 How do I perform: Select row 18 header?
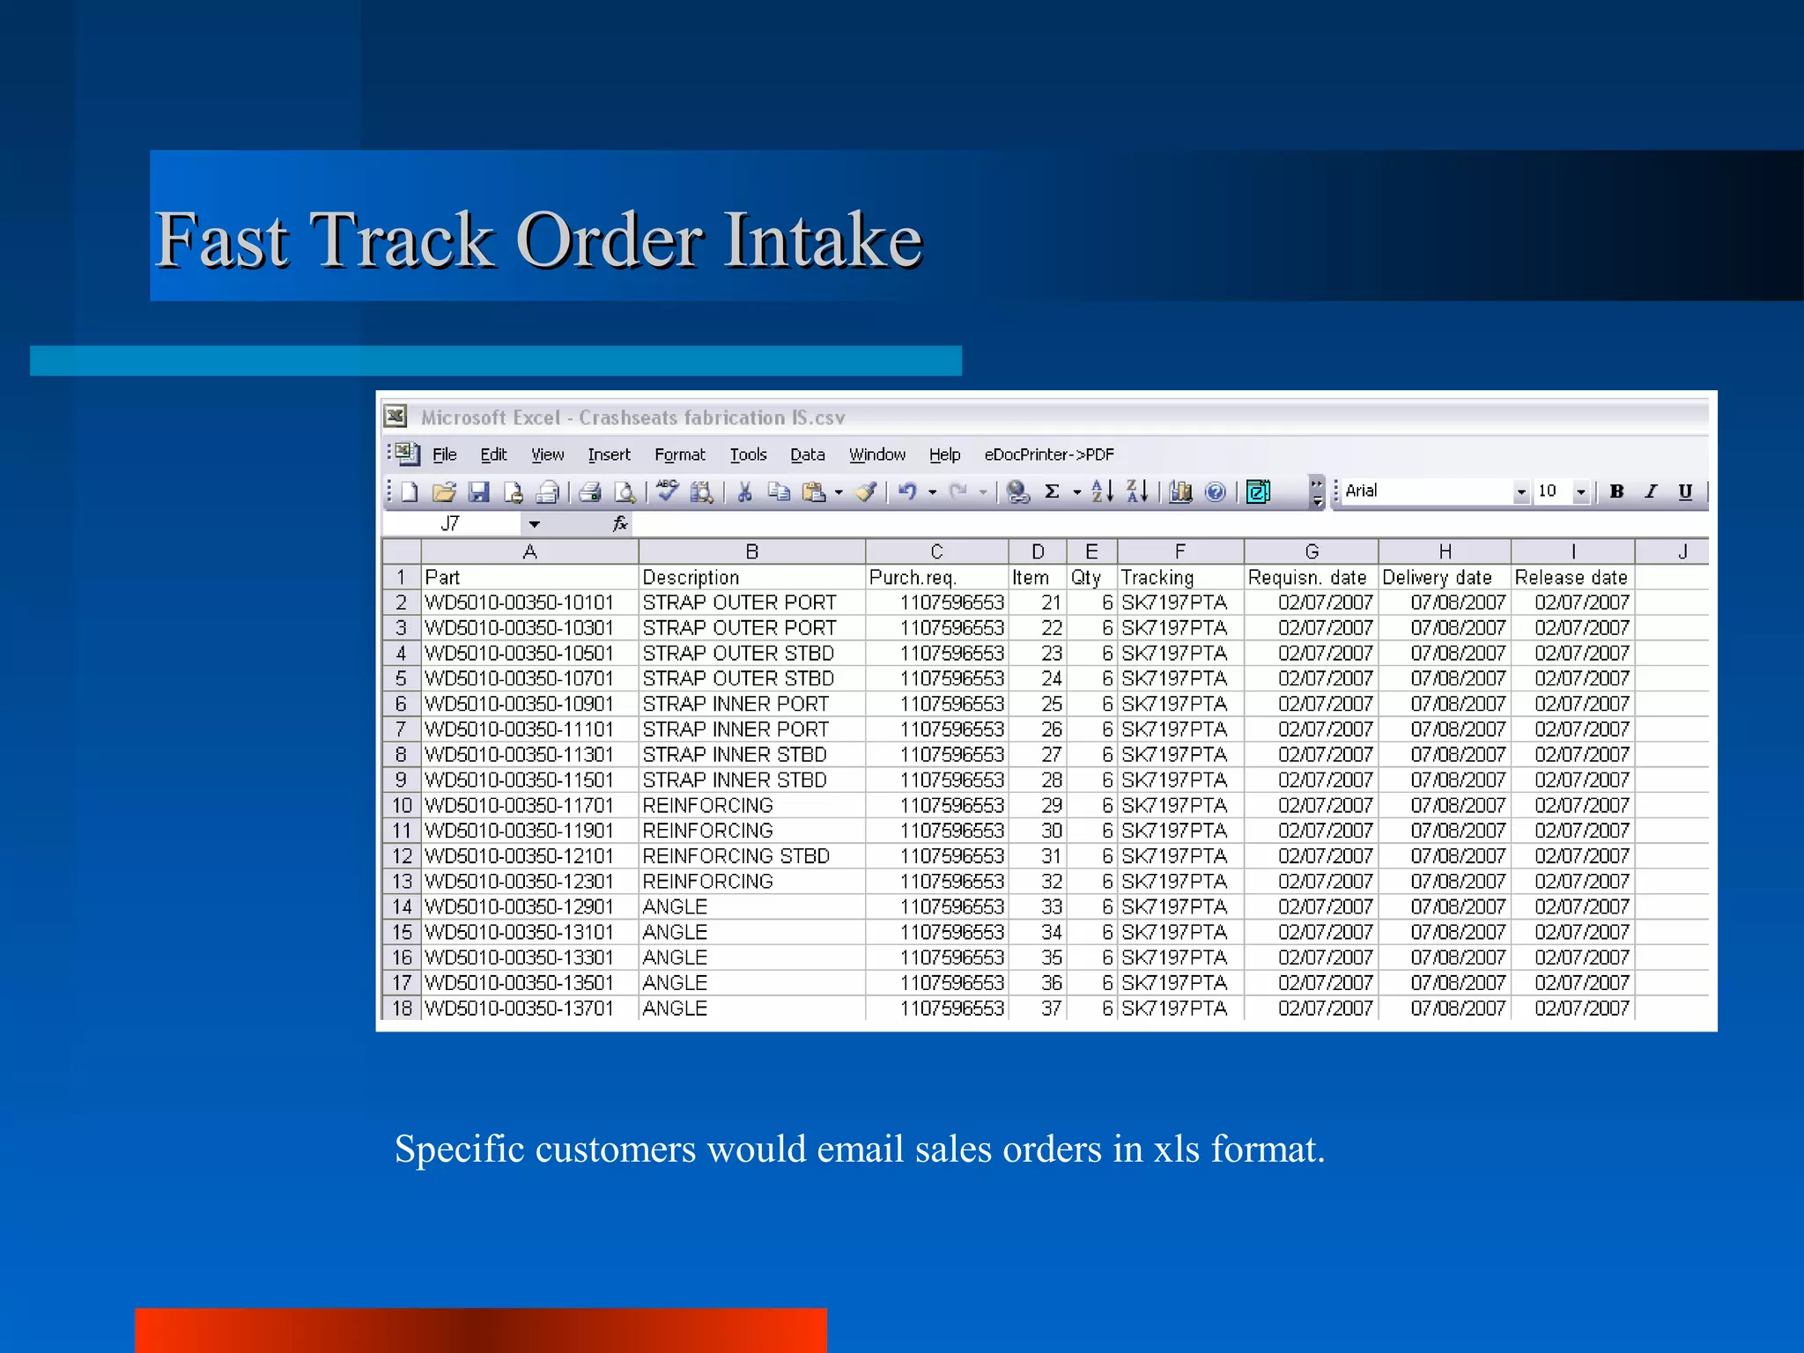(402, 1009)
